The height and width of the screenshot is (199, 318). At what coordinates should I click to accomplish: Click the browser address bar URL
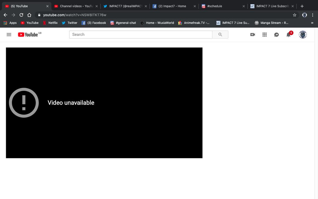coord(74,15)
